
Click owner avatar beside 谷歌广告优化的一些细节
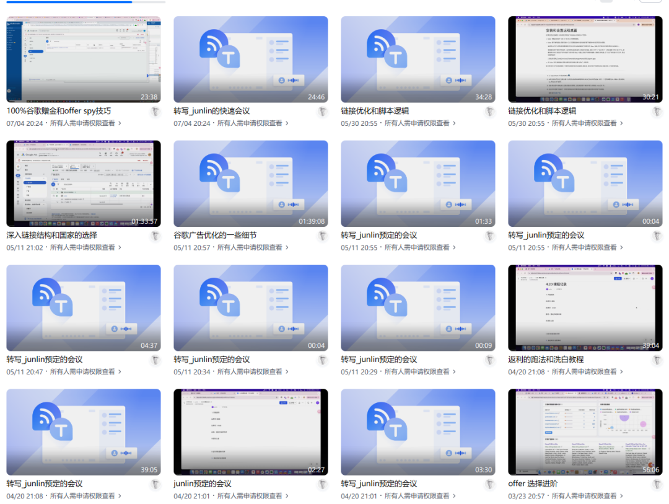click(x=323, y=236)
